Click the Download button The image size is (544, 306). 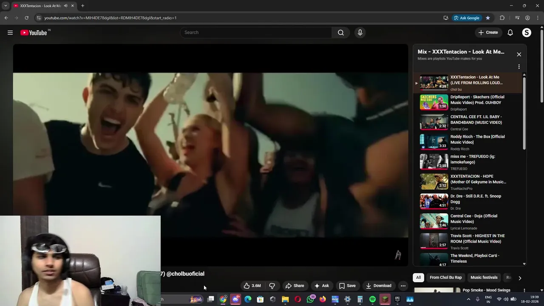pyautogui.click(x=378, y=286)
